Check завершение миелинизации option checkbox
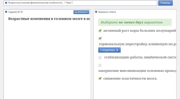 click(x=100, y=65)
